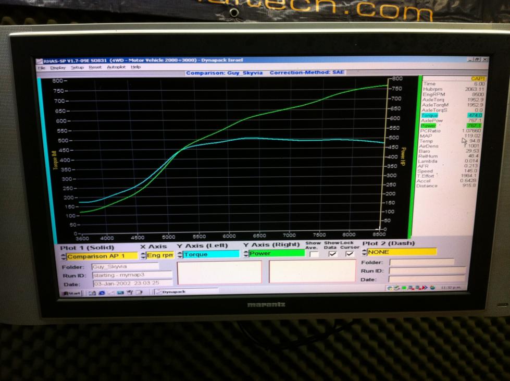Viewport: 510px width, 381px height.
Task: Open the Display menu
Action: click(x=58, y=67)
